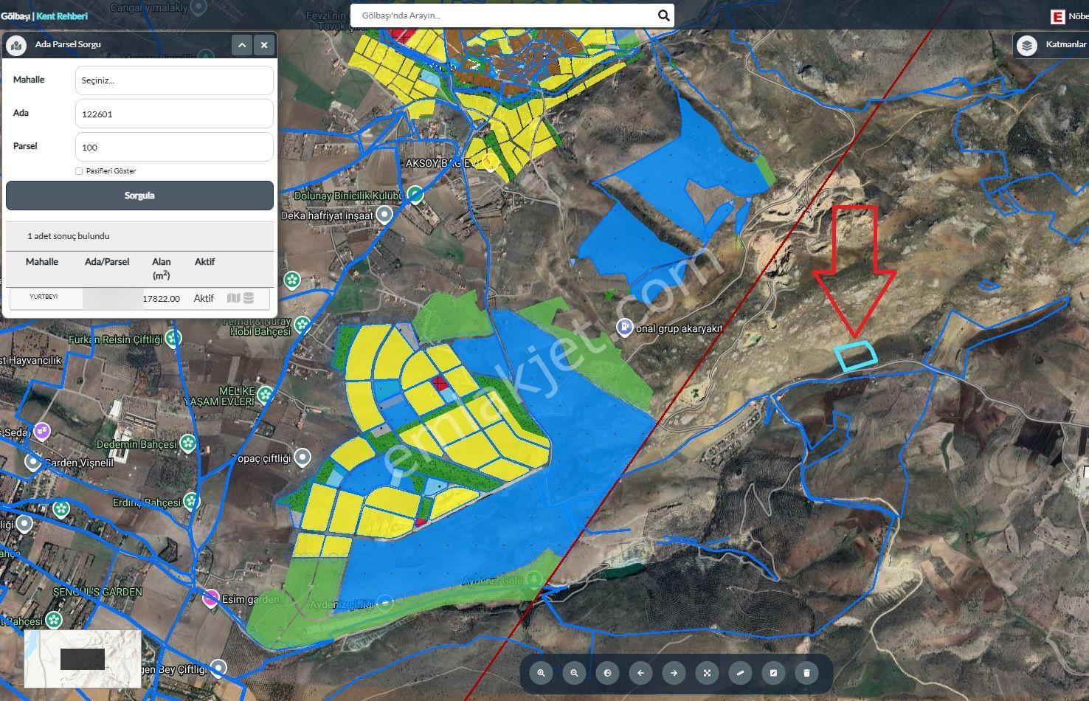Click the Mahalle column header in results
1089x701 pixels.
(x=42, y=262)
